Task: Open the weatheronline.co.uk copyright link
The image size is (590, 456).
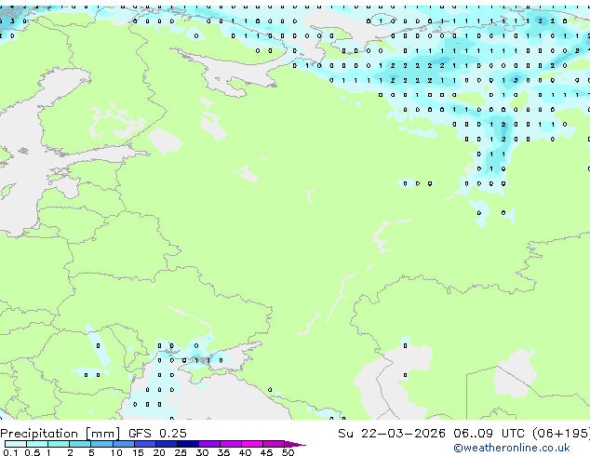Action: (x=512, y=448)
